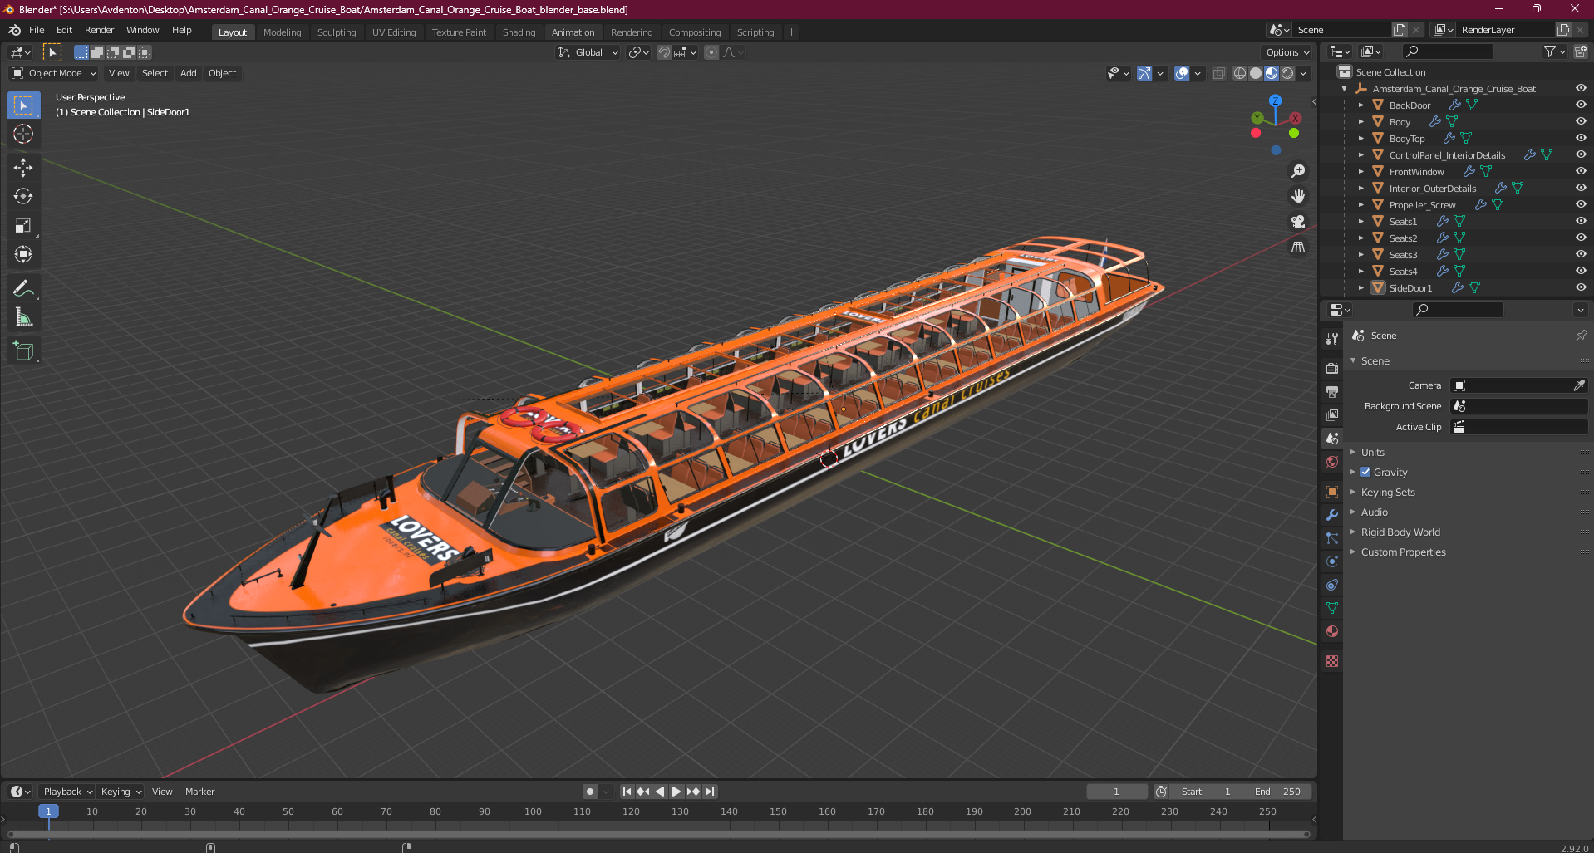Click the current frame playhead marker
The image size is (1594, 853).
[48, 811]
